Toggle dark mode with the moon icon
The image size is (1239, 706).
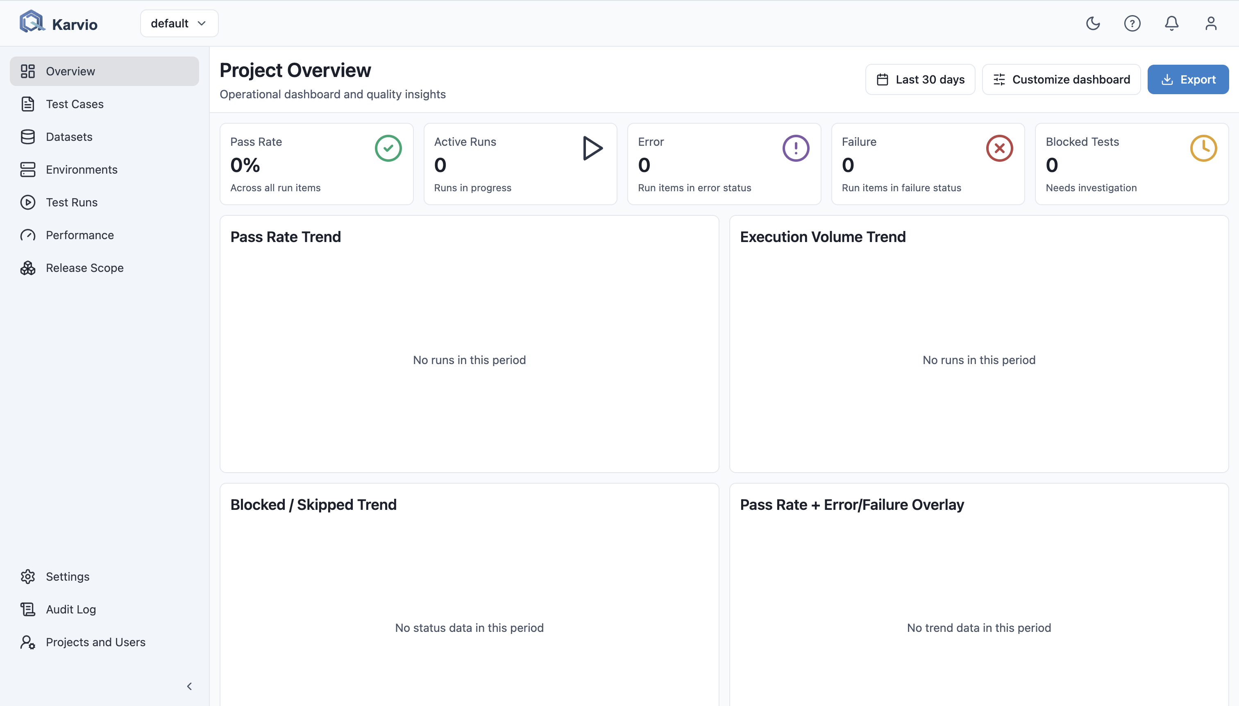click(x=1092, y=23)
